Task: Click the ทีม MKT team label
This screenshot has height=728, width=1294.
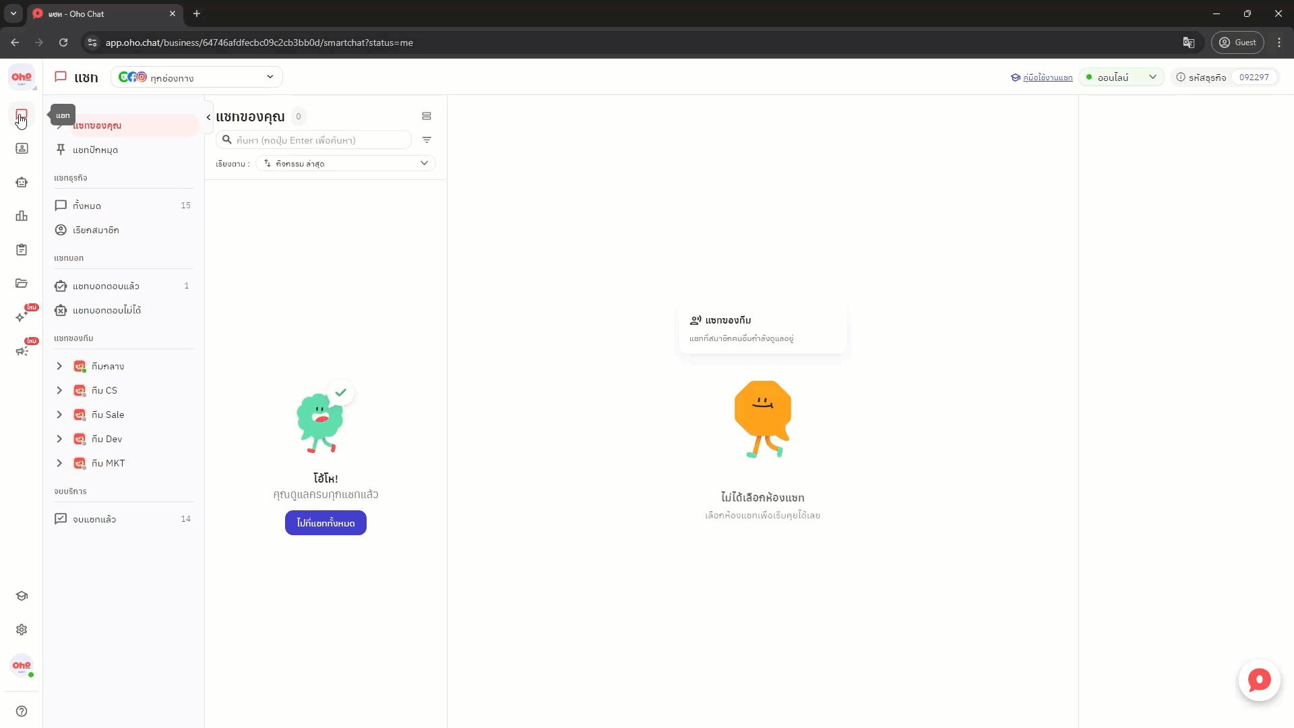Action: point(108,463)
